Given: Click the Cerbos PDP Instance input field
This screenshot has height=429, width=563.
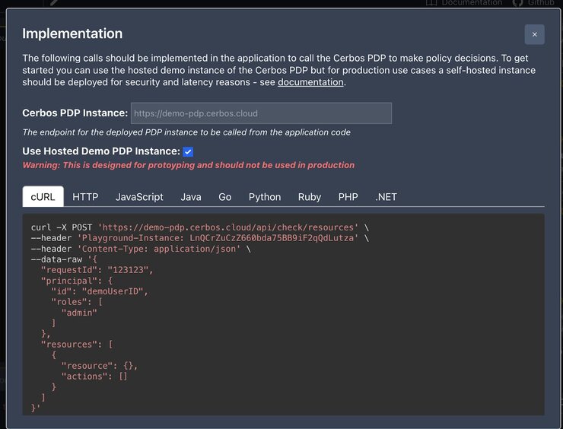Looking at the screenshot, I should click(x=261, y=113).
